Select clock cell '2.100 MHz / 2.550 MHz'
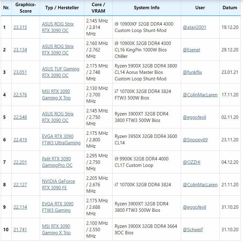243x242 pixels. (98, 229)
